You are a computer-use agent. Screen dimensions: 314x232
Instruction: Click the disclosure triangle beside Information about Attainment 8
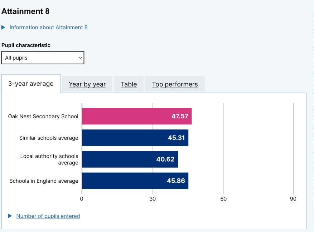pyautogui.click(x=4, y=27)
